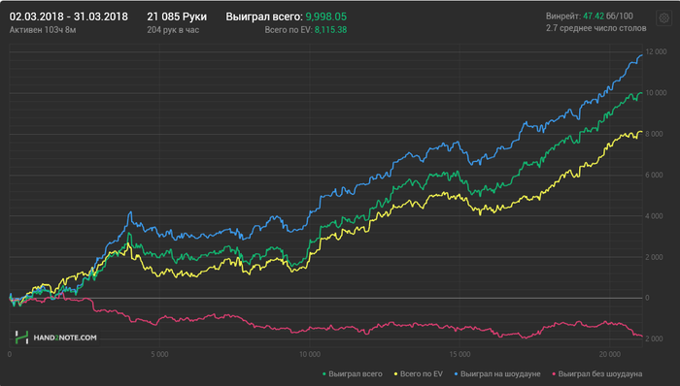The image size is (680, 386).
Task: Click the EV total value '8,115.38'
Action: 330,30
